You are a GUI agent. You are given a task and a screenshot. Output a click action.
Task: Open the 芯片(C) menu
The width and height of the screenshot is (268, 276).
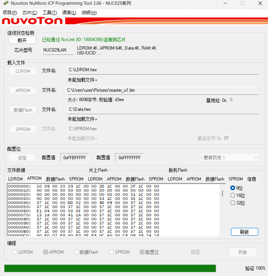[x=30, y=13]
